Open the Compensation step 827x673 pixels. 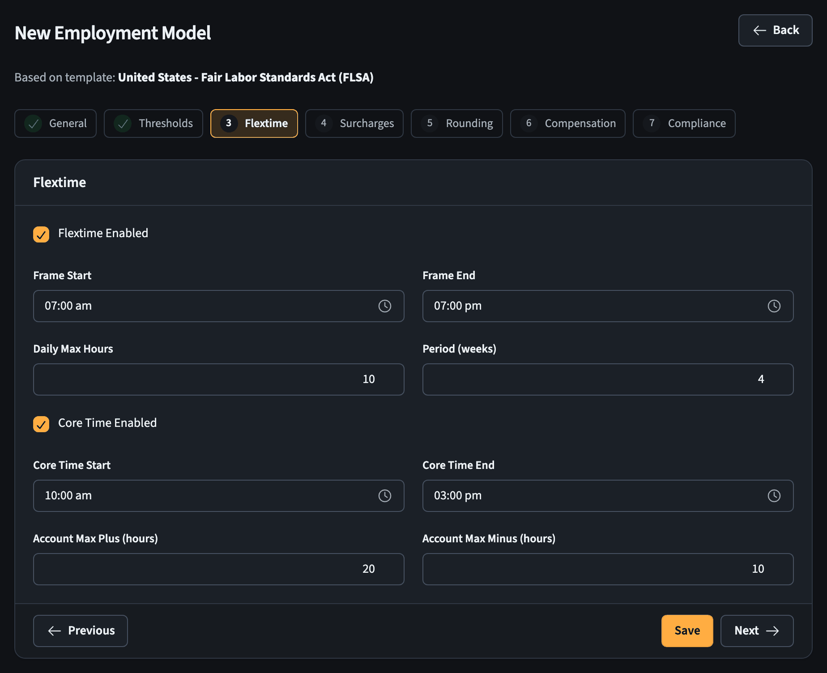[568, 124]
